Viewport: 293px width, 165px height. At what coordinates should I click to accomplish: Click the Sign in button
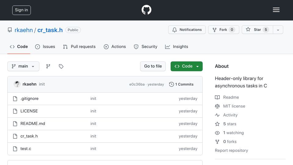21,10
